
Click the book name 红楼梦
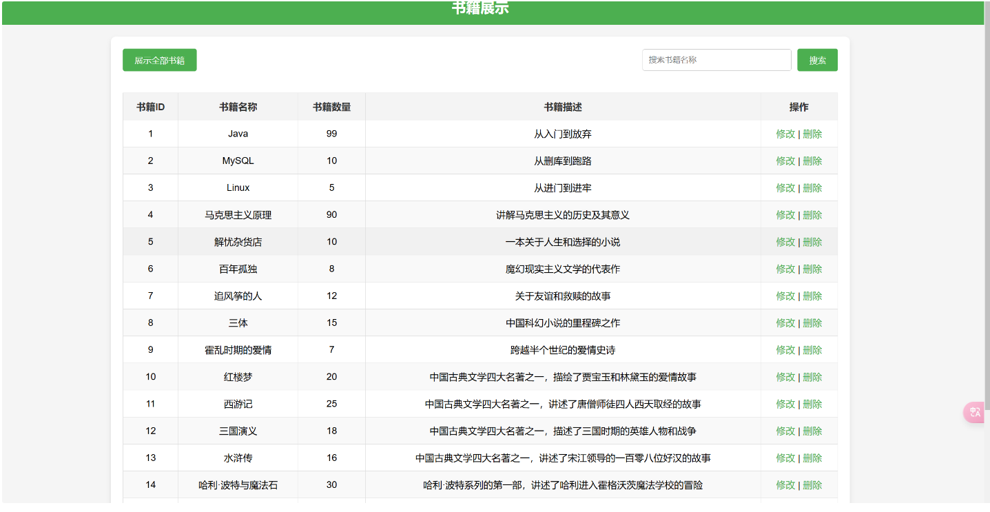pyautogui.click(x=238, y=377)
